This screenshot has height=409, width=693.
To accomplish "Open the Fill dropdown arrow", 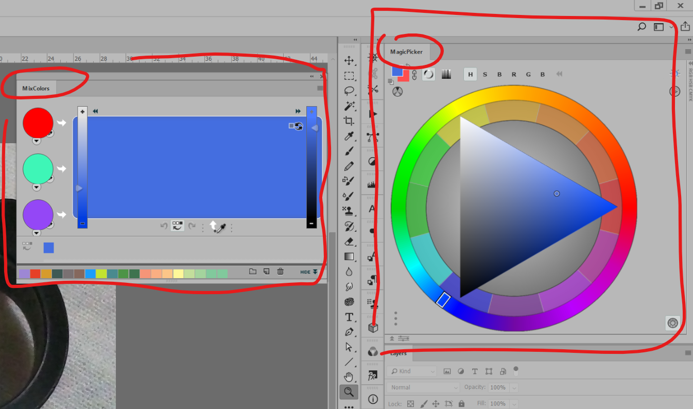I will click(x=514, y=404).
